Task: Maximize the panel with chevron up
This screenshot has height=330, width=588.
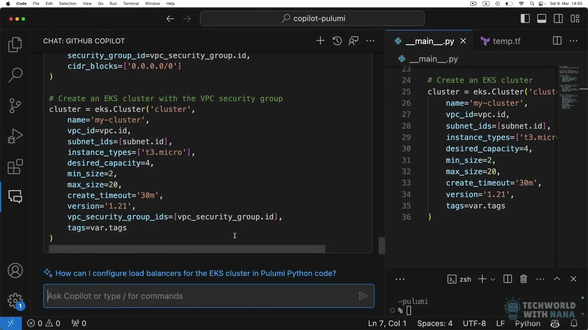Action: pyautogui.click(x=557, y=279)
